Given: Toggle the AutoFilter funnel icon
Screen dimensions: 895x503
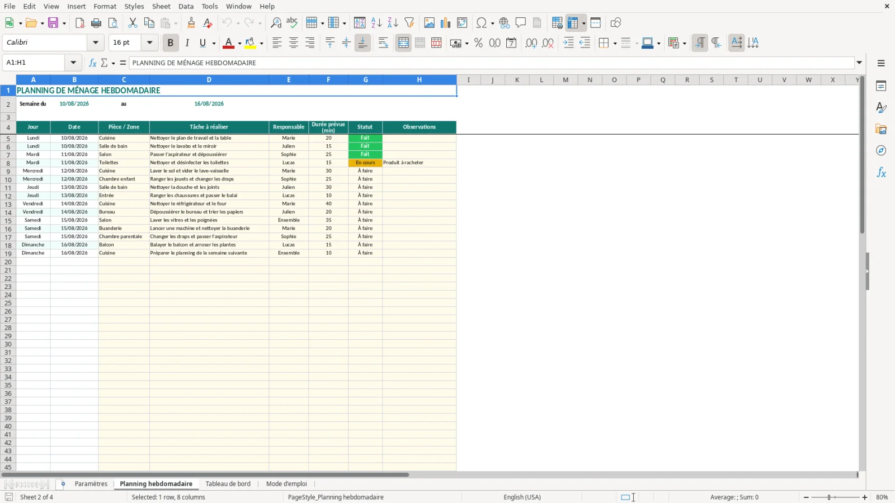Looking at the screenshot, I should click(409, 23).
